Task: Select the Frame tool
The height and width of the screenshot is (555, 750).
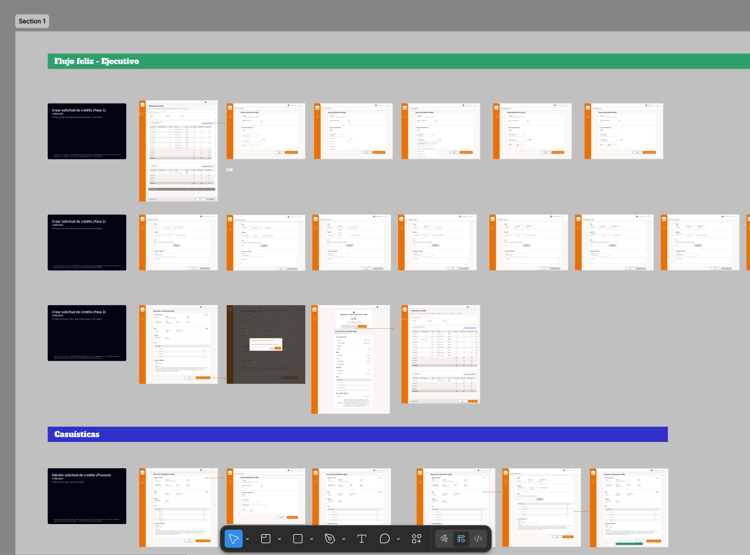Action: [266, 539]
